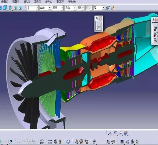The image size is (158, 145).
Task: Open the 工具(T) menu
Action: [x=37, y=2]
